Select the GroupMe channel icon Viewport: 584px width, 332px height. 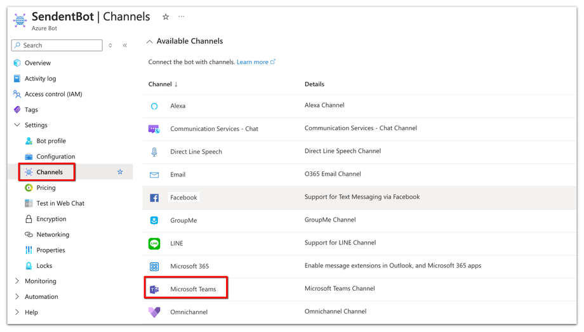[154, 221]
